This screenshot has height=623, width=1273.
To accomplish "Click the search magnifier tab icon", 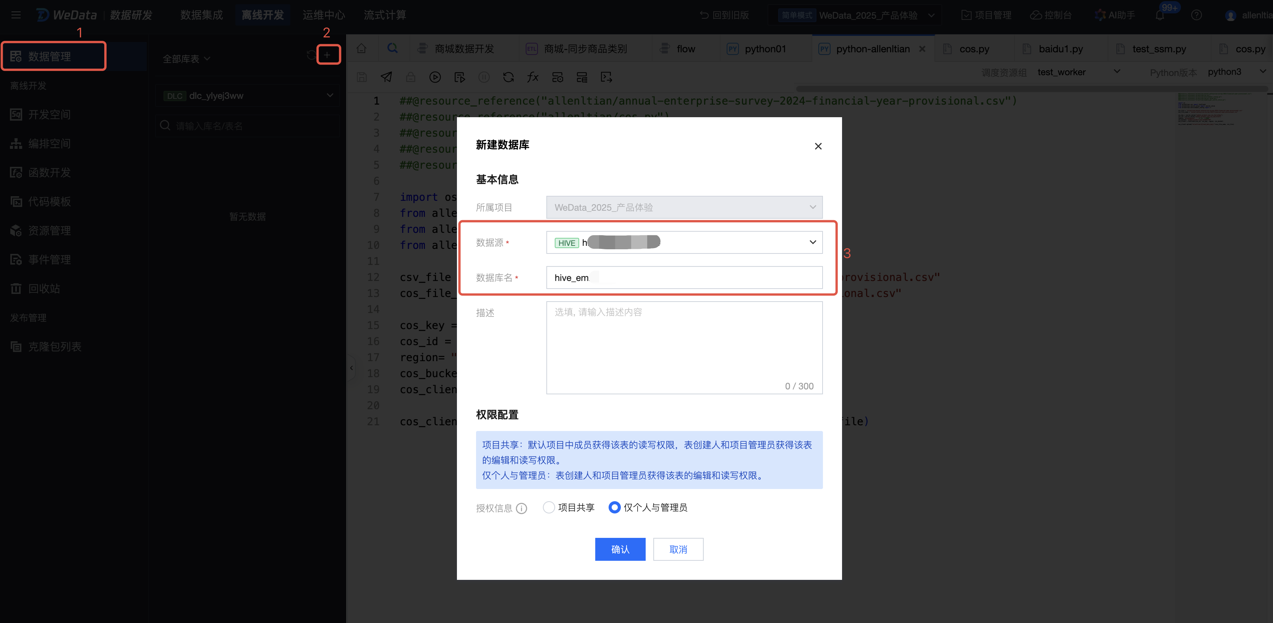I will pyautogui.click(x=392, y=48).
